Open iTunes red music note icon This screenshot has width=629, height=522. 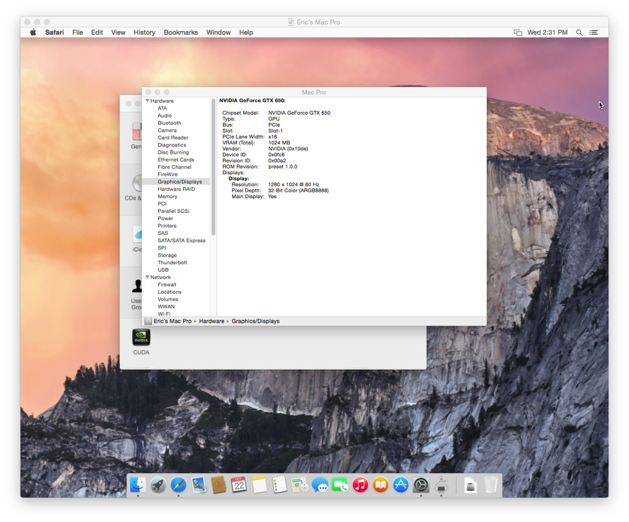pyautogui.click(x=360, y=485)
